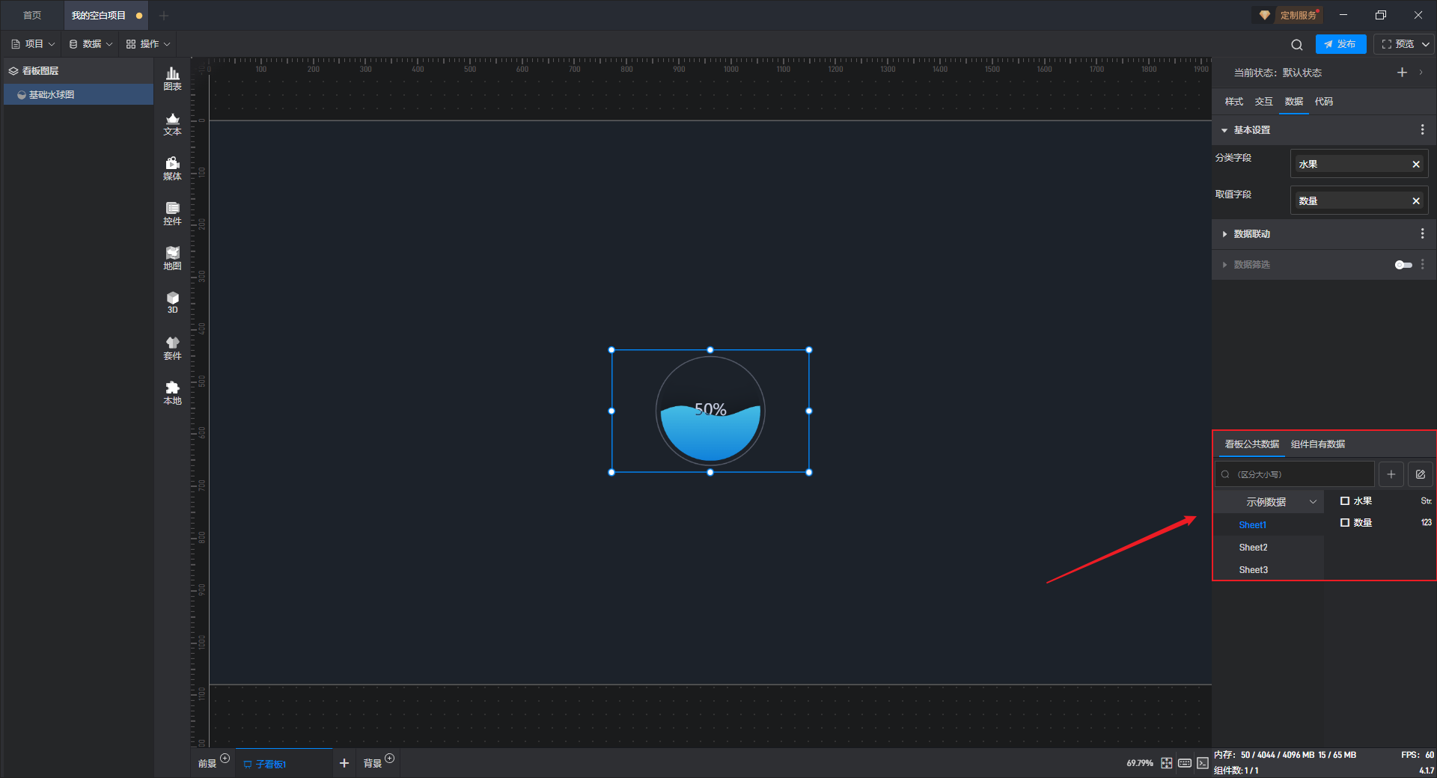1437x778 pixels.
Task: Click the 背景 background label
Action: 373,764
